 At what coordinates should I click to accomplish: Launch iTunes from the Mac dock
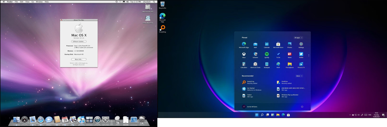[x=81, y=120]
